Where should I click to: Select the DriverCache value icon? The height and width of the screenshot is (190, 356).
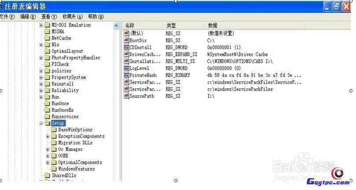tap(126, 54)
